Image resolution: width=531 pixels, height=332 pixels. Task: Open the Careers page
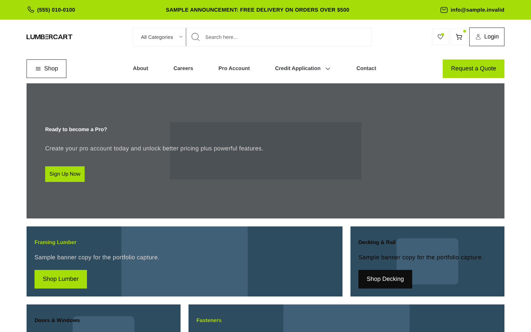coord(183,68)
